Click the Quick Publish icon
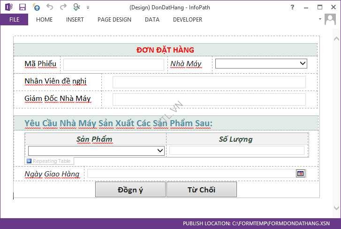Screen dimensions: 341x229 36,7
